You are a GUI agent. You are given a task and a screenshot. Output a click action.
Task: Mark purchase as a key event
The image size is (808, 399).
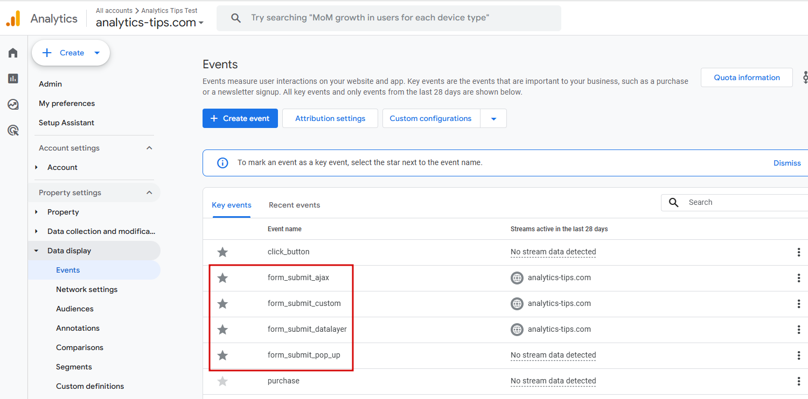(222, 381)
